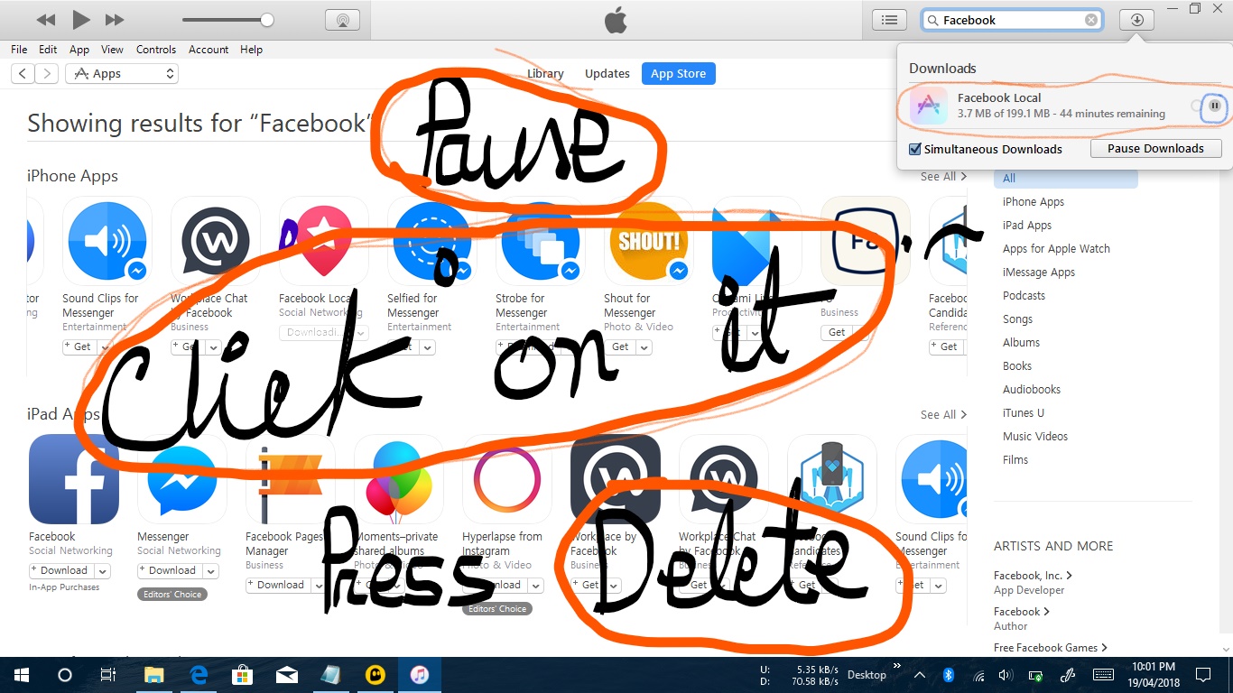Select the App Store tab

679,74
